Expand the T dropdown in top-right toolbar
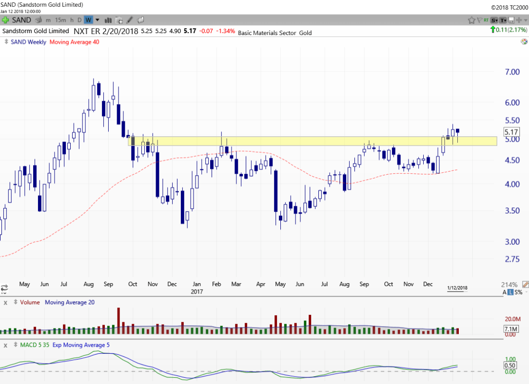529x384 pixels. click(503, 20)
